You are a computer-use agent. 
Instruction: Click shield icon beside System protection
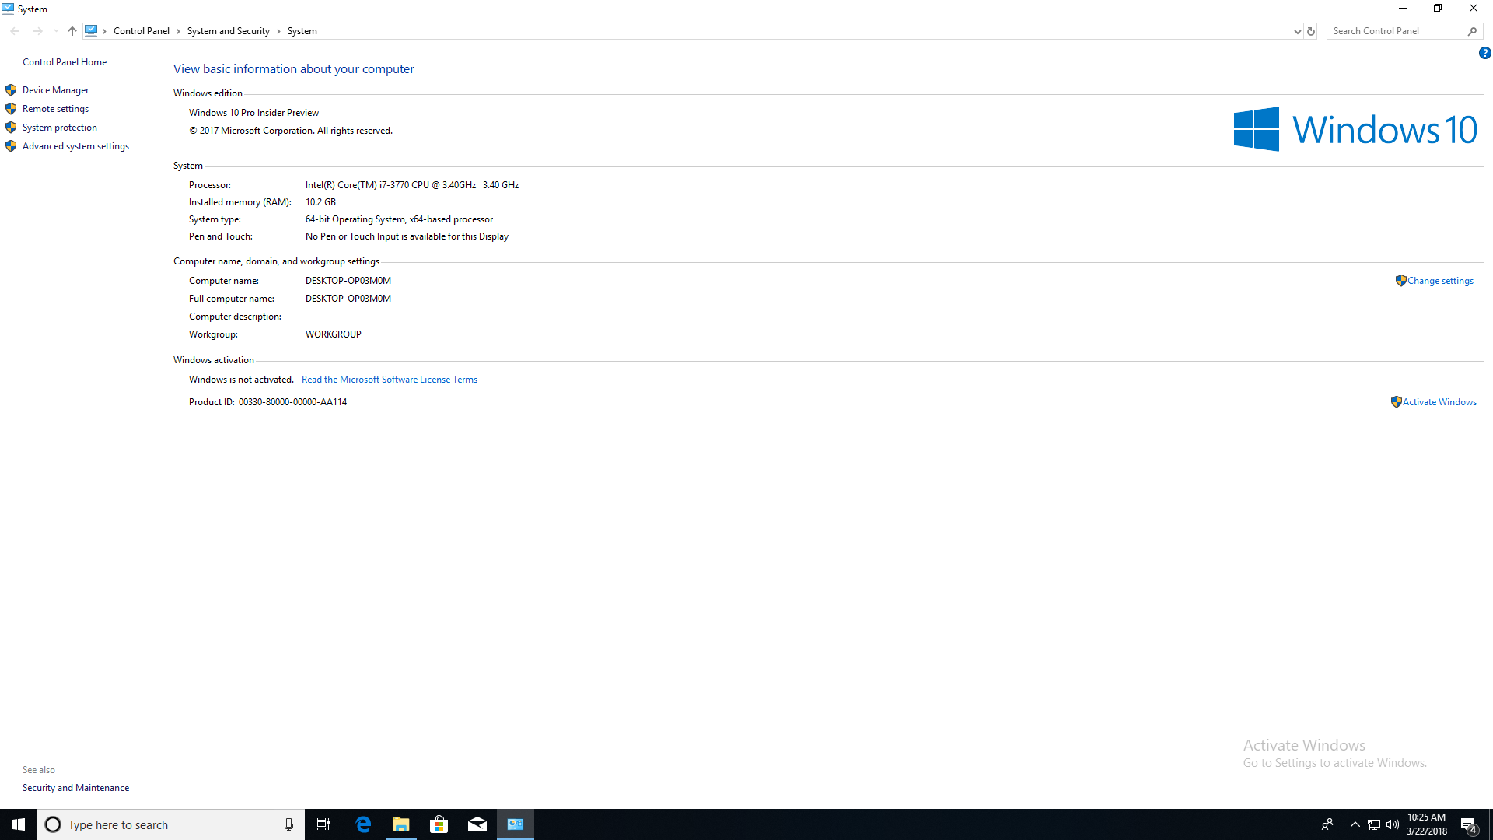11,128
